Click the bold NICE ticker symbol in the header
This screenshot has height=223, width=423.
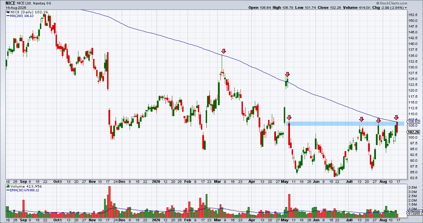coord(11,3)
